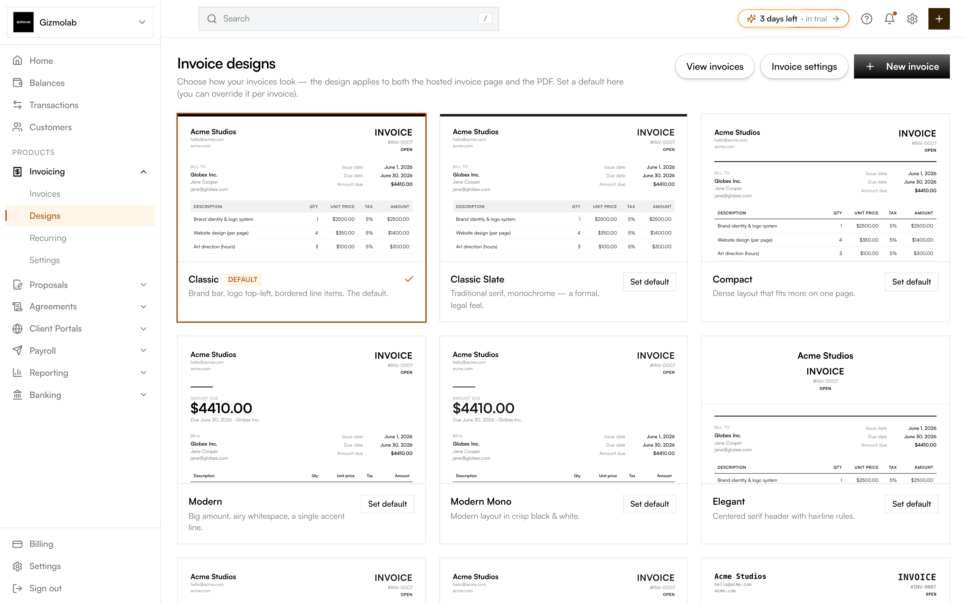Click the Sign out arrow icon
Viewport: 966px width, 604px height.
(x=17, y=588)
